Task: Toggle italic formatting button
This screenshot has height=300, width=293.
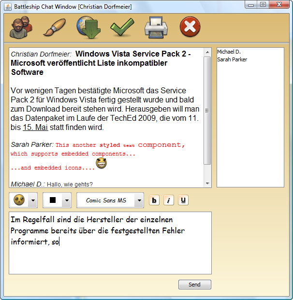Action: coord(169,200)
